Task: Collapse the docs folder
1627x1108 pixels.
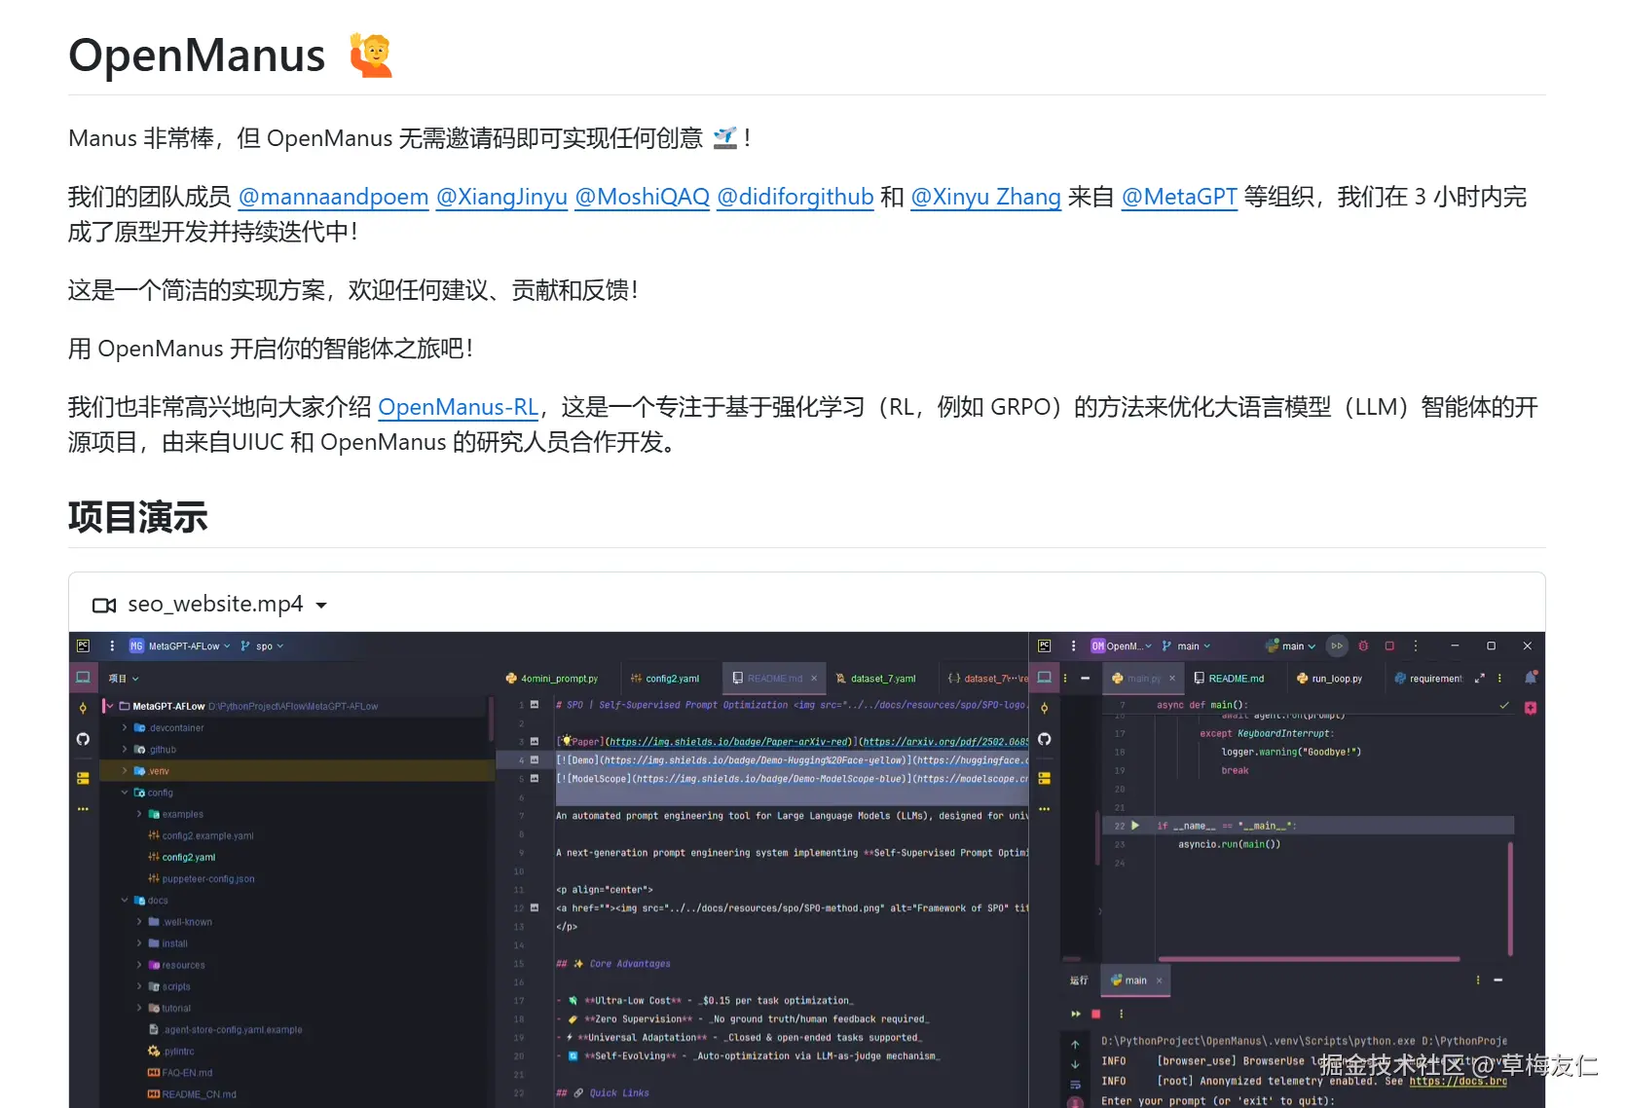Action: click(x=125, y=901)
